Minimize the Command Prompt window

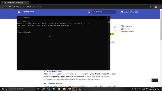point(97,18)
